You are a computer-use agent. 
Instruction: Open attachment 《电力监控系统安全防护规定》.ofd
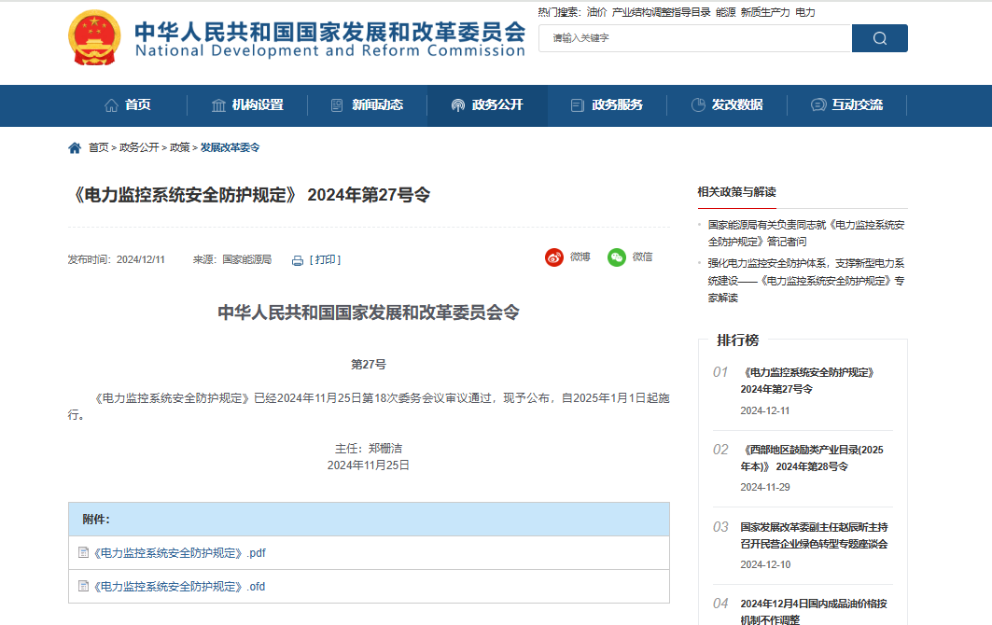tap(179, 587)
